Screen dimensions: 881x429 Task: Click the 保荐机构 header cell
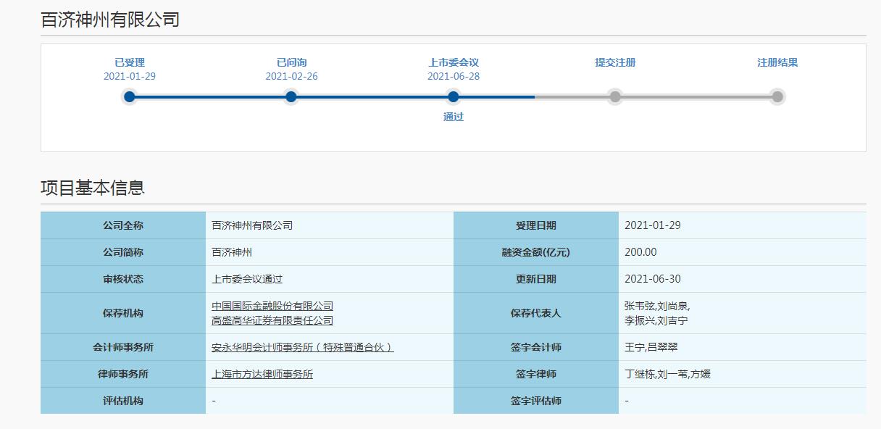(x=123, y=313)
